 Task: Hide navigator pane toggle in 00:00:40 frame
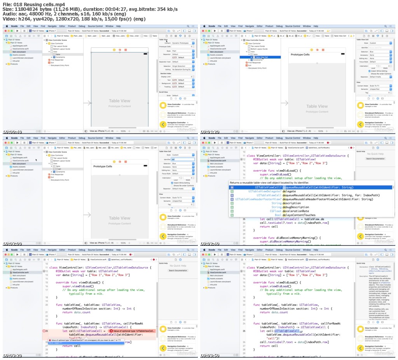point(185,31)
